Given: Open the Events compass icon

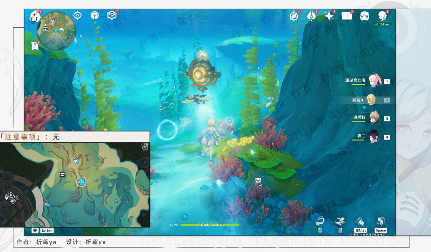Looking at the screenshot, I should click(294, 16).
